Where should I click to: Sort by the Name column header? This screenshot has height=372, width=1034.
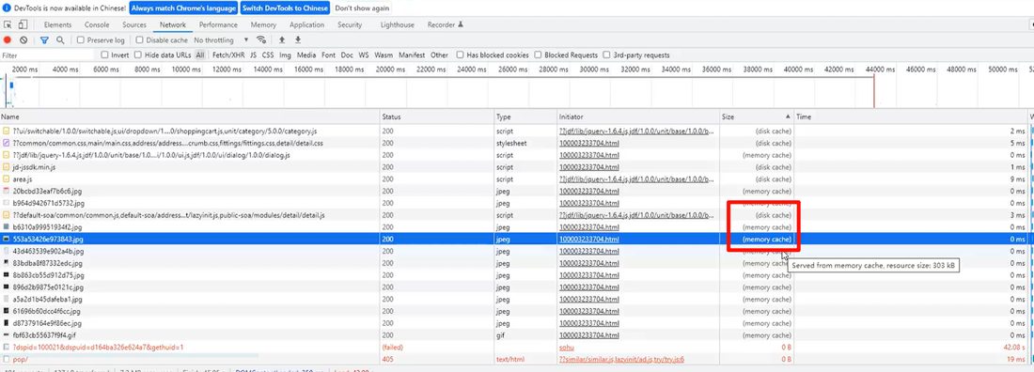point(190,116)
